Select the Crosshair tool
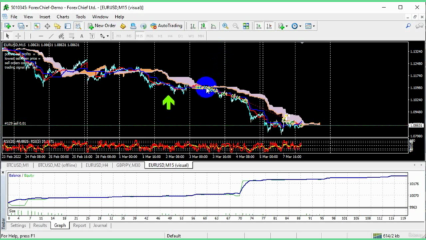The height and width of the screenshot is (240, 426). tap(18, 36)
